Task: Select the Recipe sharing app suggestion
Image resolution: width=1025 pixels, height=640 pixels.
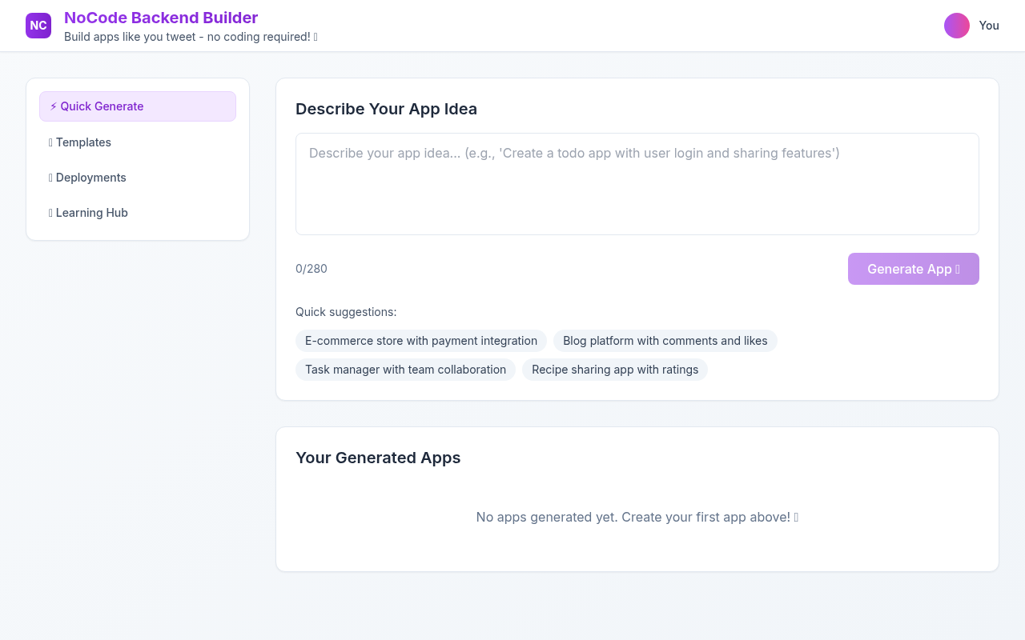Action: click(x=615, y=369)
